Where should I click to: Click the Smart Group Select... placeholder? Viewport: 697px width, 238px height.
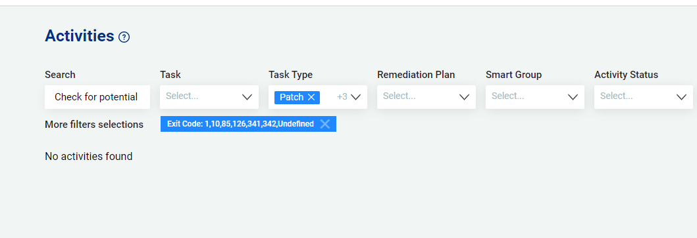tap(507, 96)
